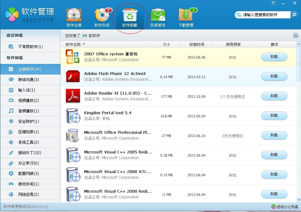
Task: Uninstall Microsoft Visual C++ 2005 Redistributable
Action: pos(274,155)
